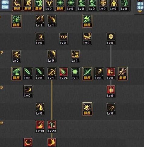Select the eye skill icon in top row
This screenshot has width=144, height=147.
(103, 5)
